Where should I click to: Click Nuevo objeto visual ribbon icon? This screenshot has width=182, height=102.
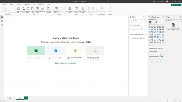[70, 10]
